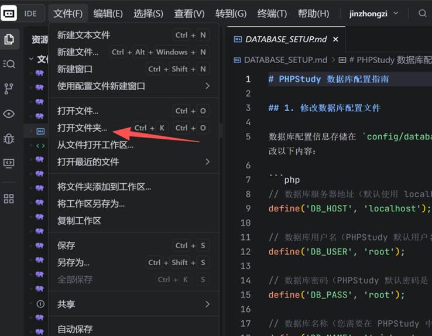The width and height of the screenshot is (432, 336).
Task: Open the 帮助(H) menu
Action: point(313,13)
